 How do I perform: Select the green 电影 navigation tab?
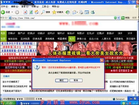3,33
